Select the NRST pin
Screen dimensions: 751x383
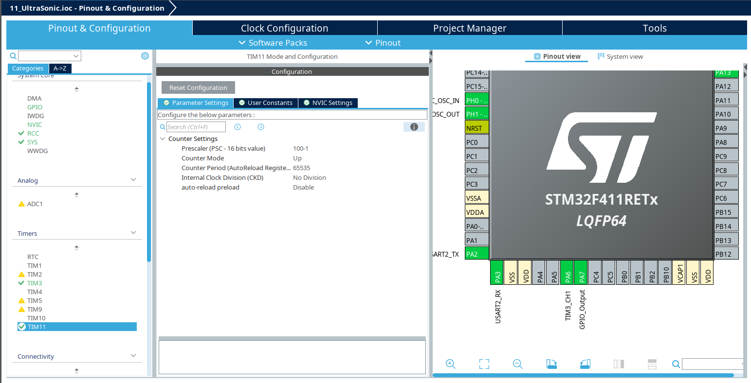click(476, 128)
